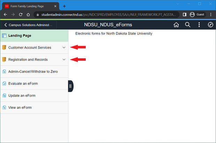Expand Registration and Records chevron

pos(64,60)
